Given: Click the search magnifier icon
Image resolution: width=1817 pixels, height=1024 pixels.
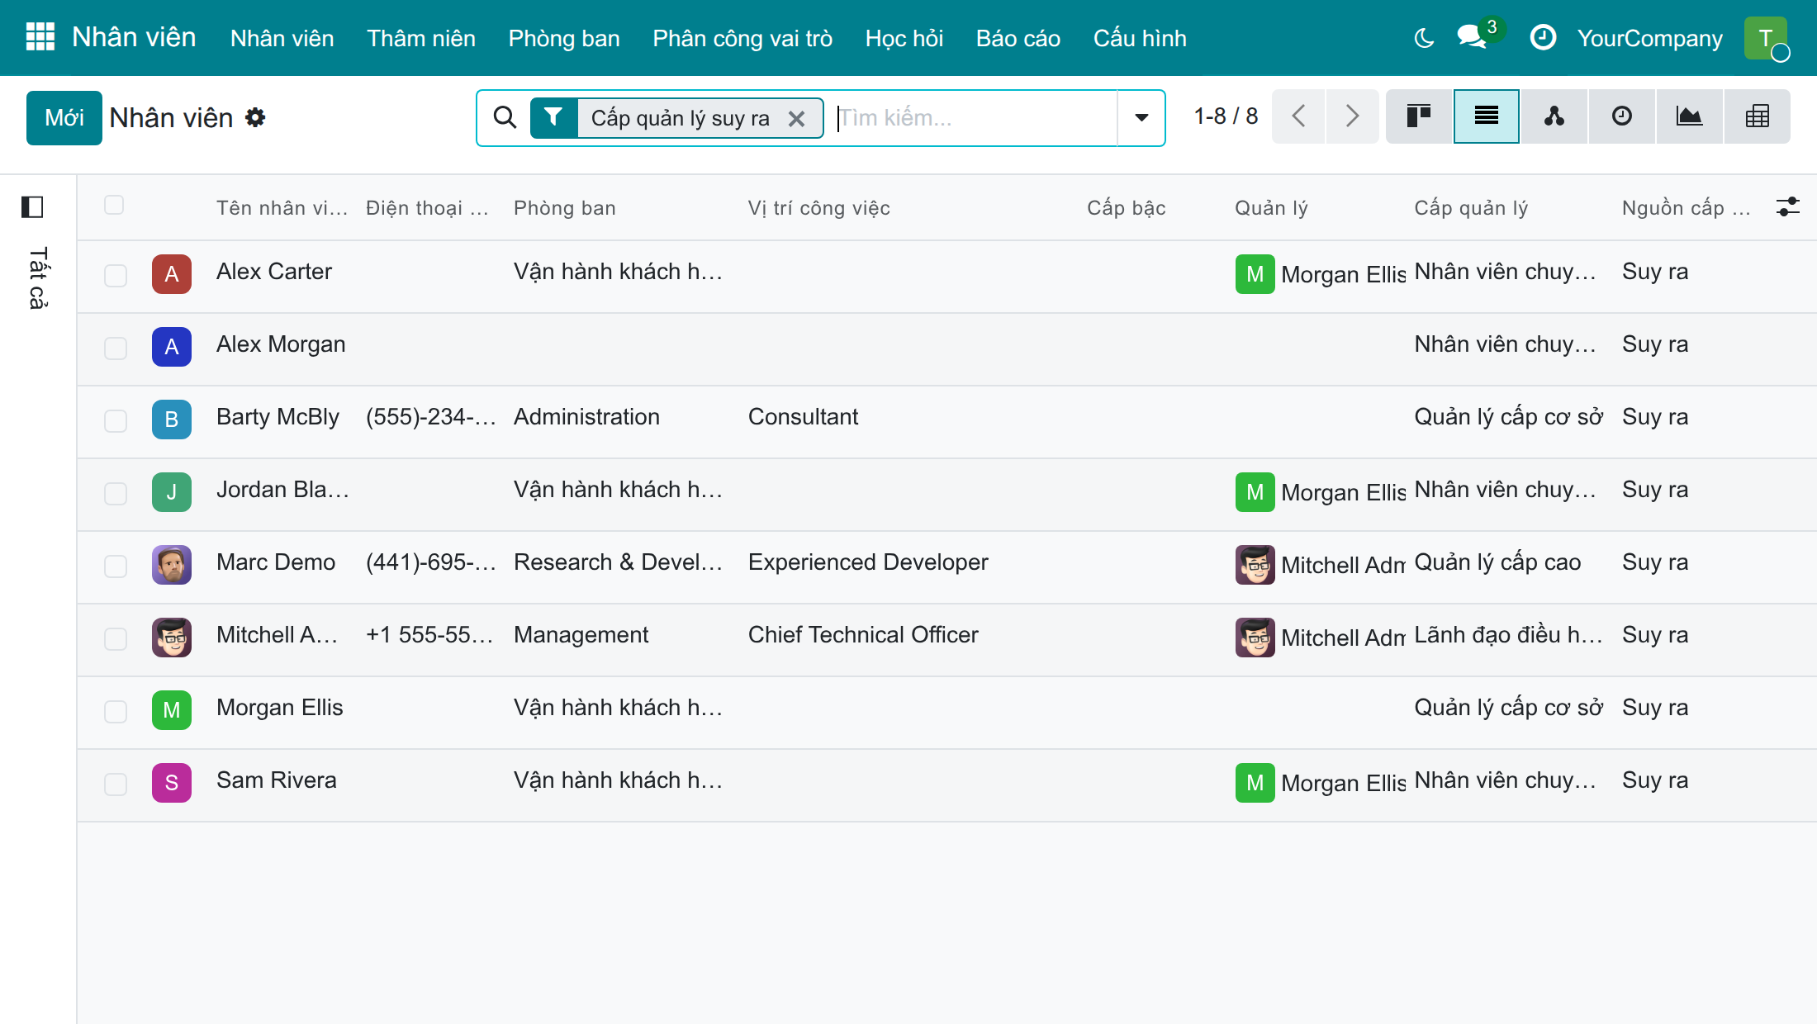Looking at the screenshot, I should pyautogui.click(x=505, y=117).
